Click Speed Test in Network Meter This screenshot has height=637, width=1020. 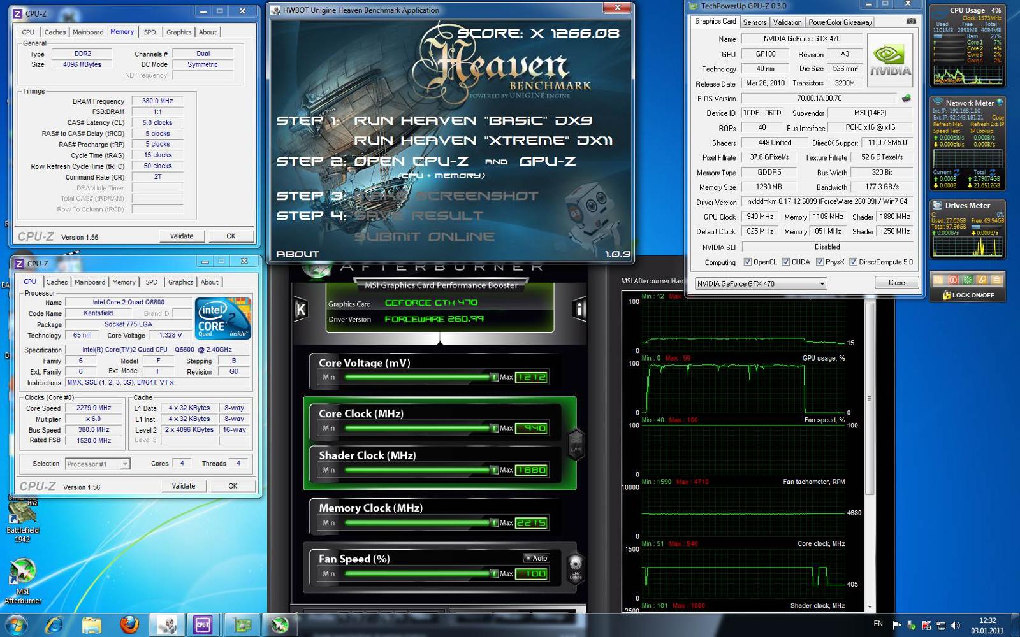[x=947, y=131]
